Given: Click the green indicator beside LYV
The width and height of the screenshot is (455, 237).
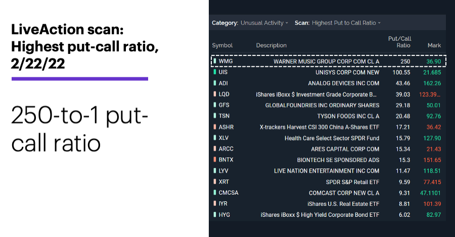Looking at the screenshot, I should [215, 171].
